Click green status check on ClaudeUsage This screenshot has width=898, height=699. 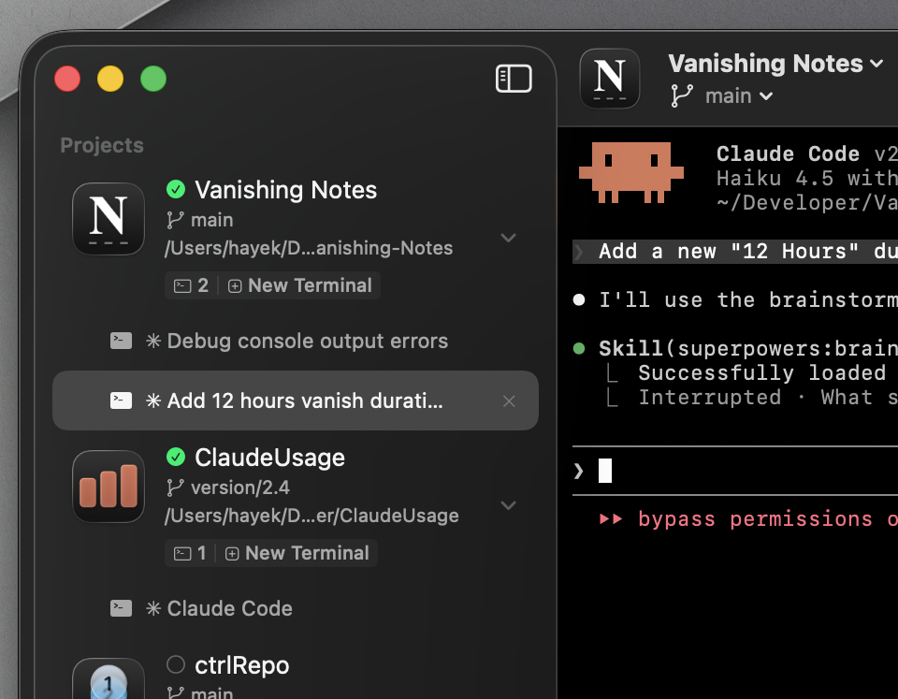pos(176,457)
